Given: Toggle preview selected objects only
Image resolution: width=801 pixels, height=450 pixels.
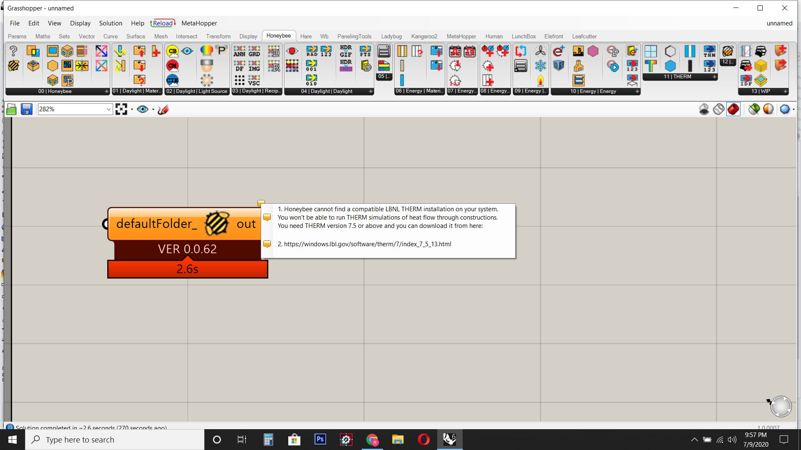Looking at the screenshot, I should (753, 109).
